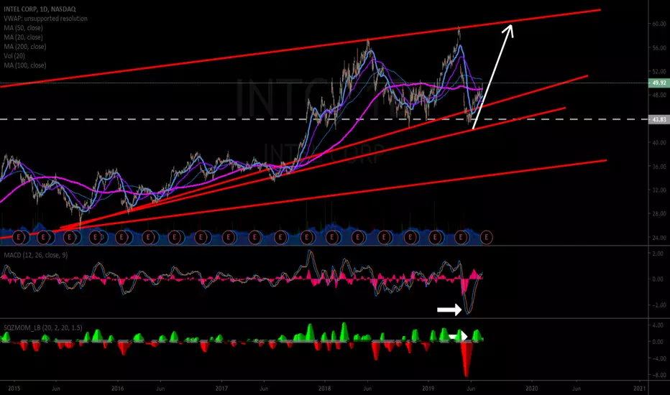
Task: Click the -2.00 value on MACD scale
Action: click(657, 305)
